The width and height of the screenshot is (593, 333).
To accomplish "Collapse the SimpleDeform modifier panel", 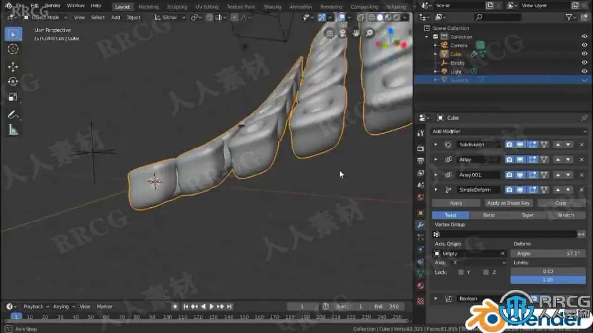I will pos(436,190).
